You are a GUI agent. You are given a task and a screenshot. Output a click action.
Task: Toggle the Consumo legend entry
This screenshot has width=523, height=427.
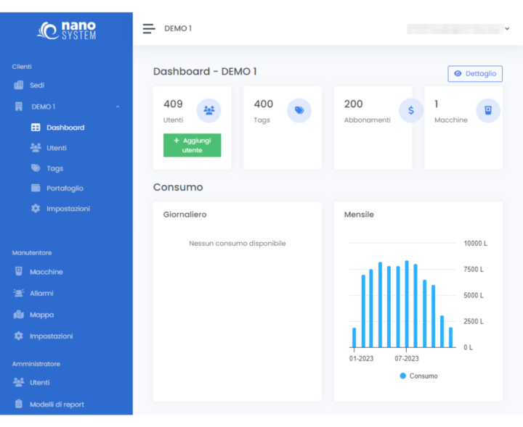(418, 376)
